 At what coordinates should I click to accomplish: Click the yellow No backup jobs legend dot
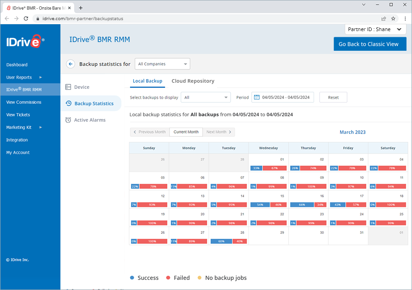click(x=200, y=278)
